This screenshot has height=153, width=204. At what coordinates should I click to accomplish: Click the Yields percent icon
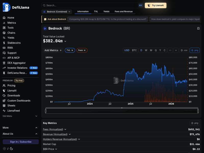click(x=4, y=38)
